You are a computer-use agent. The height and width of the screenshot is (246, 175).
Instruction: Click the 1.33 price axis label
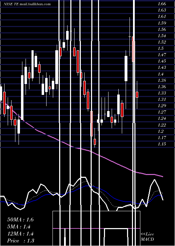pyautogui.click(x=162, y=93)
